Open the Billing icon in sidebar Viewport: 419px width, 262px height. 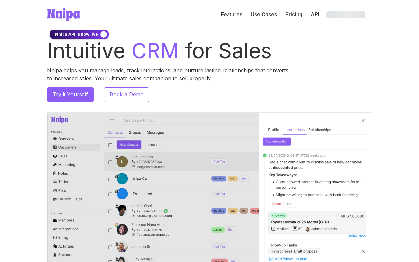(55, 238)
